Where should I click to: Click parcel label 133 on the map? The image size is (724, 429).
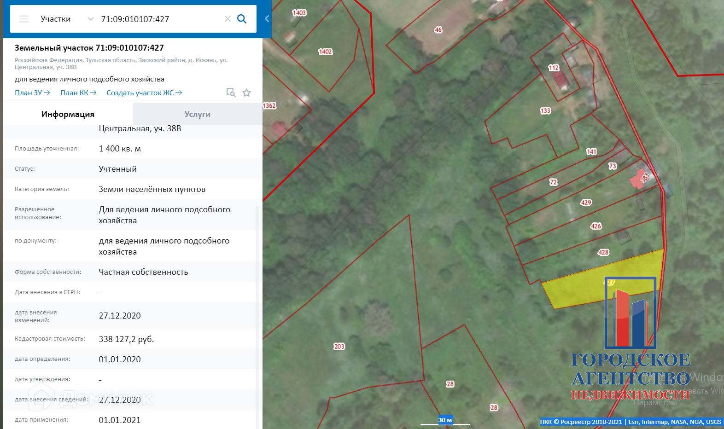[545, 110]
